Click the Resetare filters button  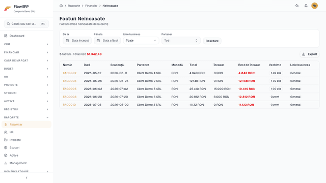(212, 41)
